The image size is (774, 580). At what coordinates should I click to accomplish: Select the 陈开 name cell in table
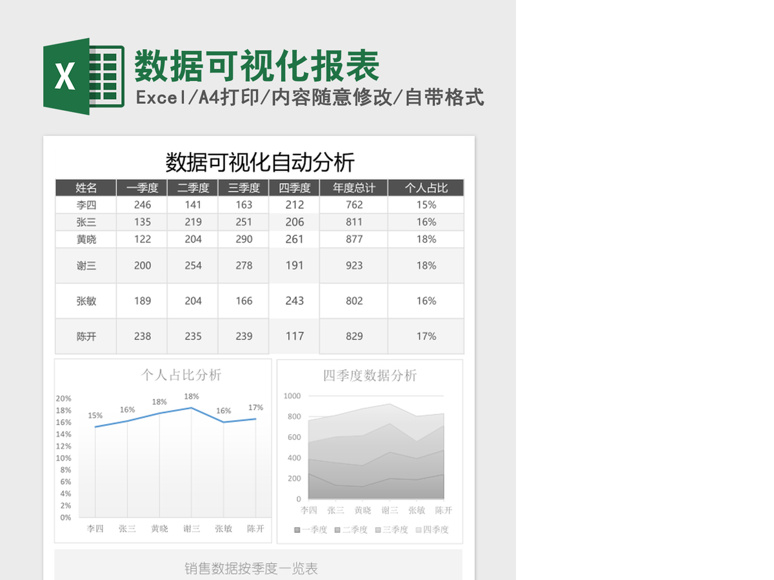[x=86, y=336]
